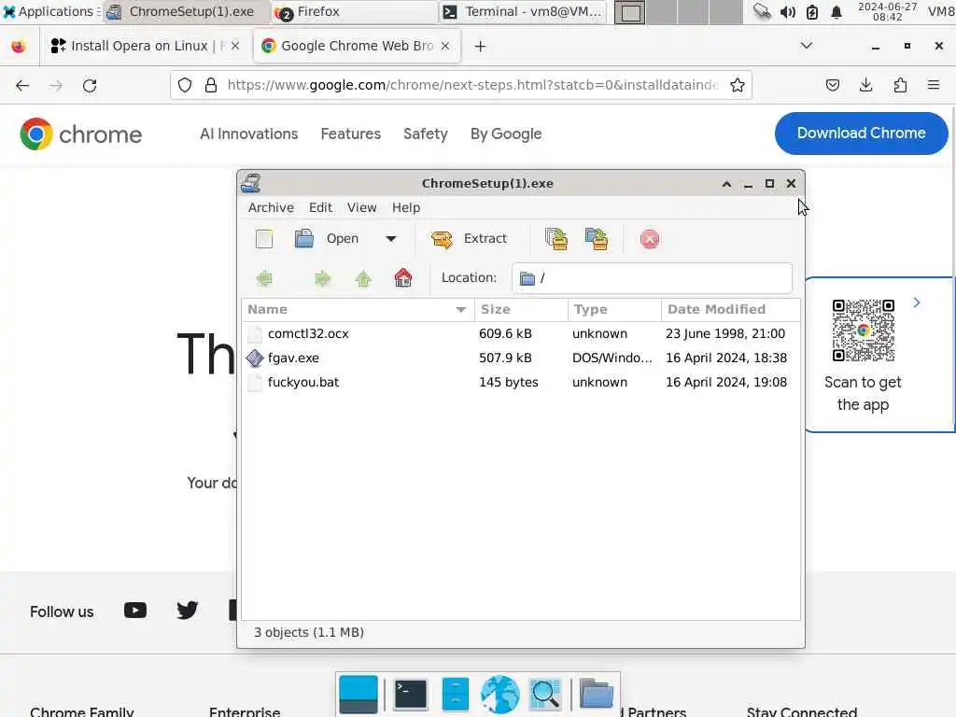The height and width of the screenshot is (717, 956).
Task: Click the Chrome logo on the page
Action: click(80, 134)
